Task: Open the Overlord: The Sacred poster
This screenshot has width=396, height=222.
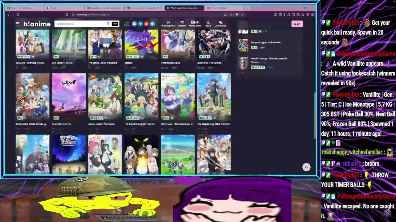Action: coord(214,44)
